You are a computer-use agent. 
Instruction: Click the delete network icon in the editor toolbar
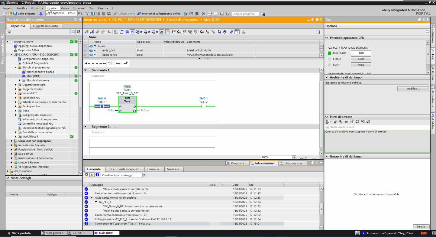tap(92, 32)
